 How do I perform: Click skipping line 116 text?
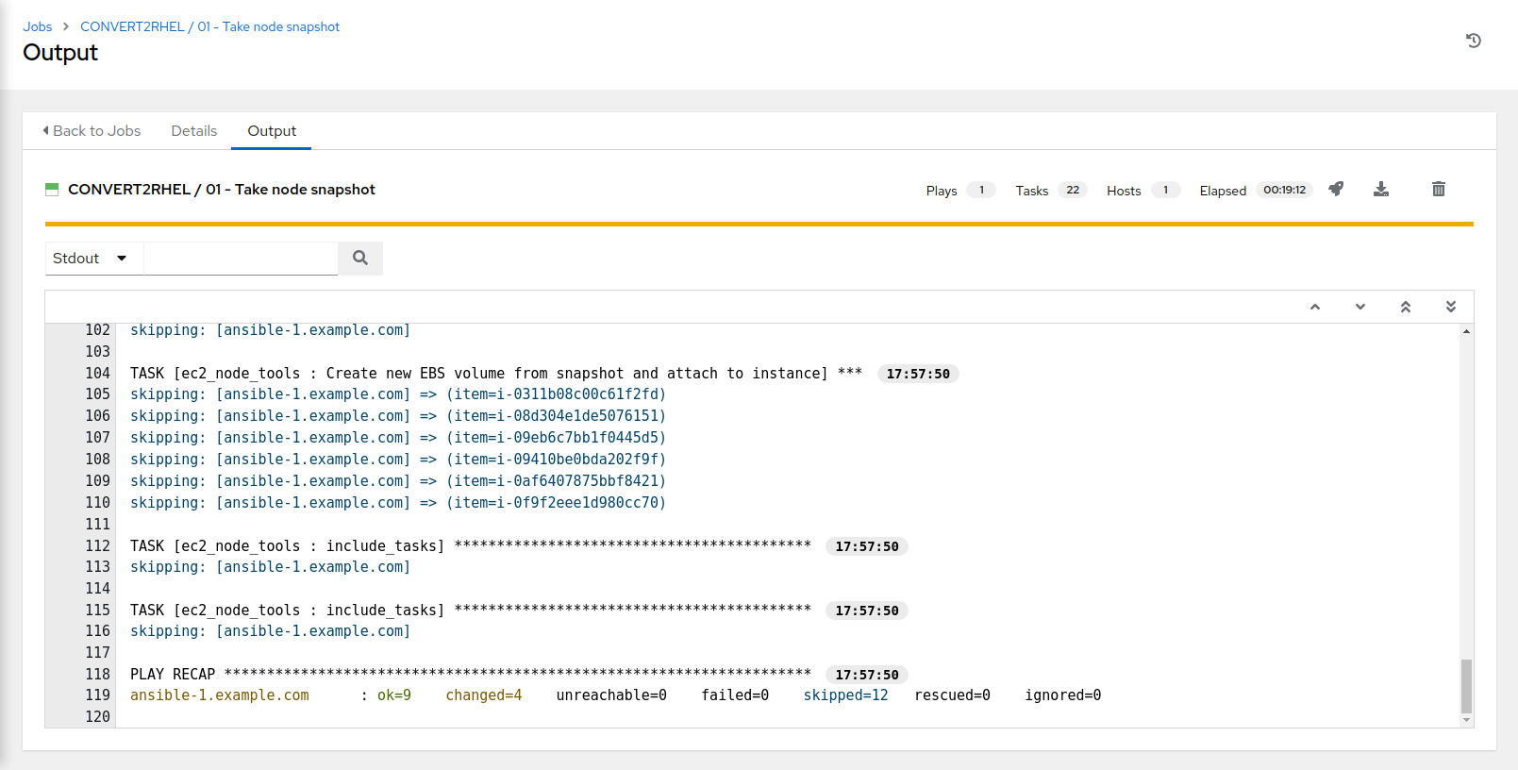tap(270, 631)
